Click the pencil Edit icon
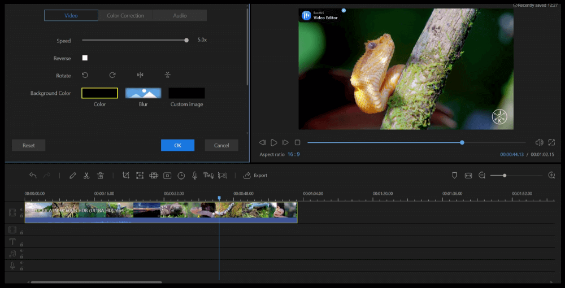Image resolution: width=565 pixels, height=288 pixels. click(x=73, y=176)
